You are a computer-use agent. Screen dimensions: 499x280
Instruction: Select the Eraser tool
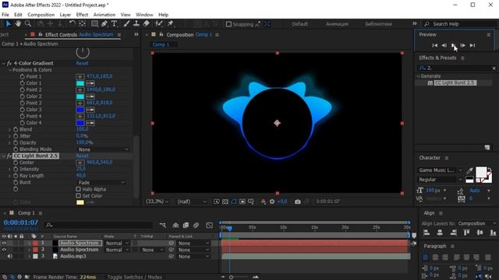147,24
